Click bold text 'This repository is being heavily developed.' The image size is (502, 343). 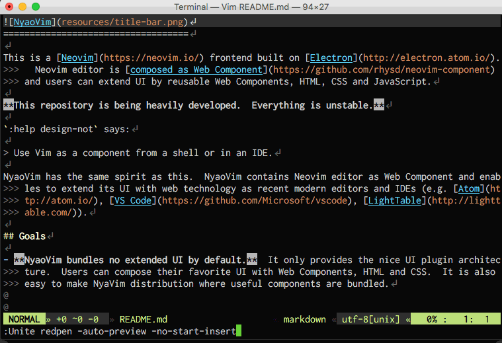pyautogui.click(x=127, y=106)
